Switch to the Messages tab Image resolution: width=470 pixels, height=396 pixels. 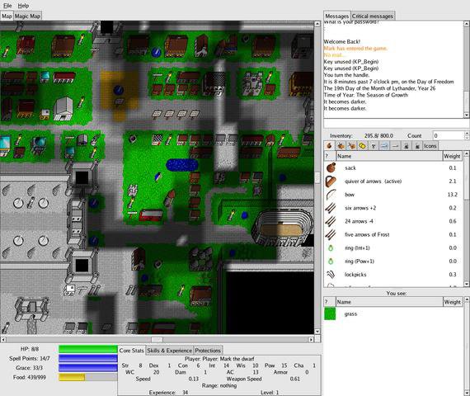337,16
